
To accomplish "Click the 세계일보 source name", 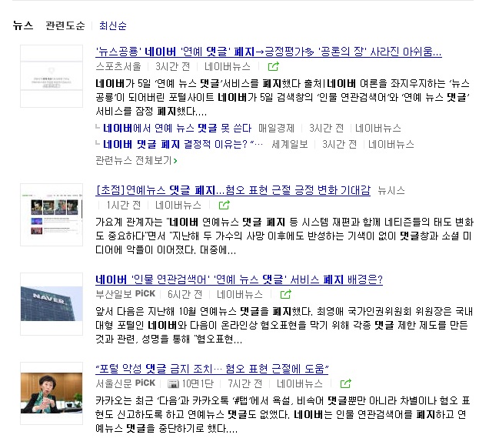I will pos(290,144).
